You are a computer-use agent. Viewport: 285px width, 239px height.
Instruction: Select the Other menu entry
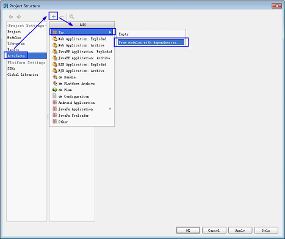(x=82, y=122)
